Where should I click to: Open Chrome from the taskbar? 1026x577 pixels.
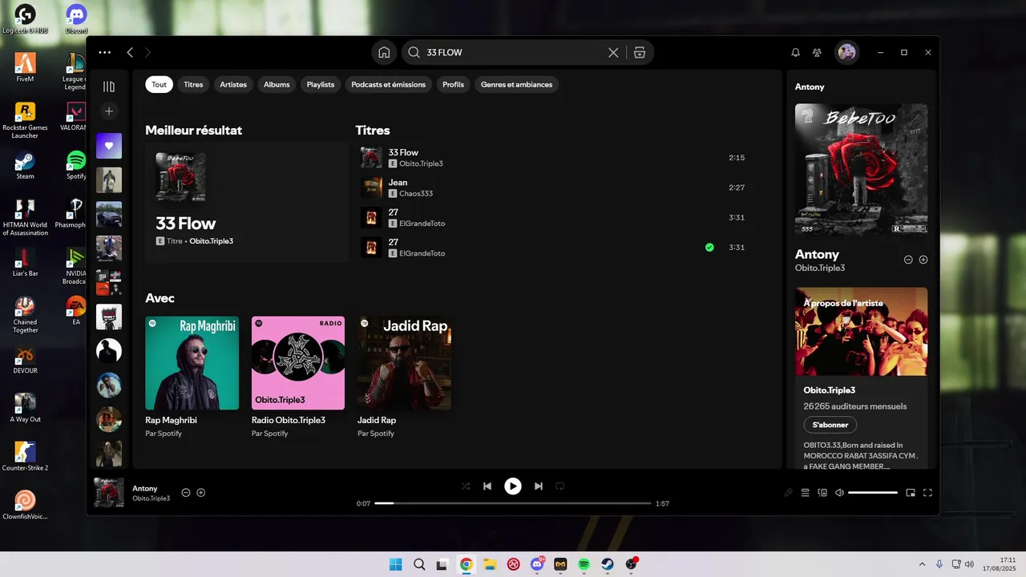pyautogui.click(x=466, y=564)
